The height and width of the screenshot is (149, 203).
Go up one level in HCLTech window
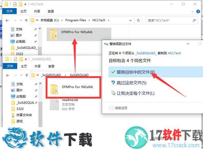[26, 20]
